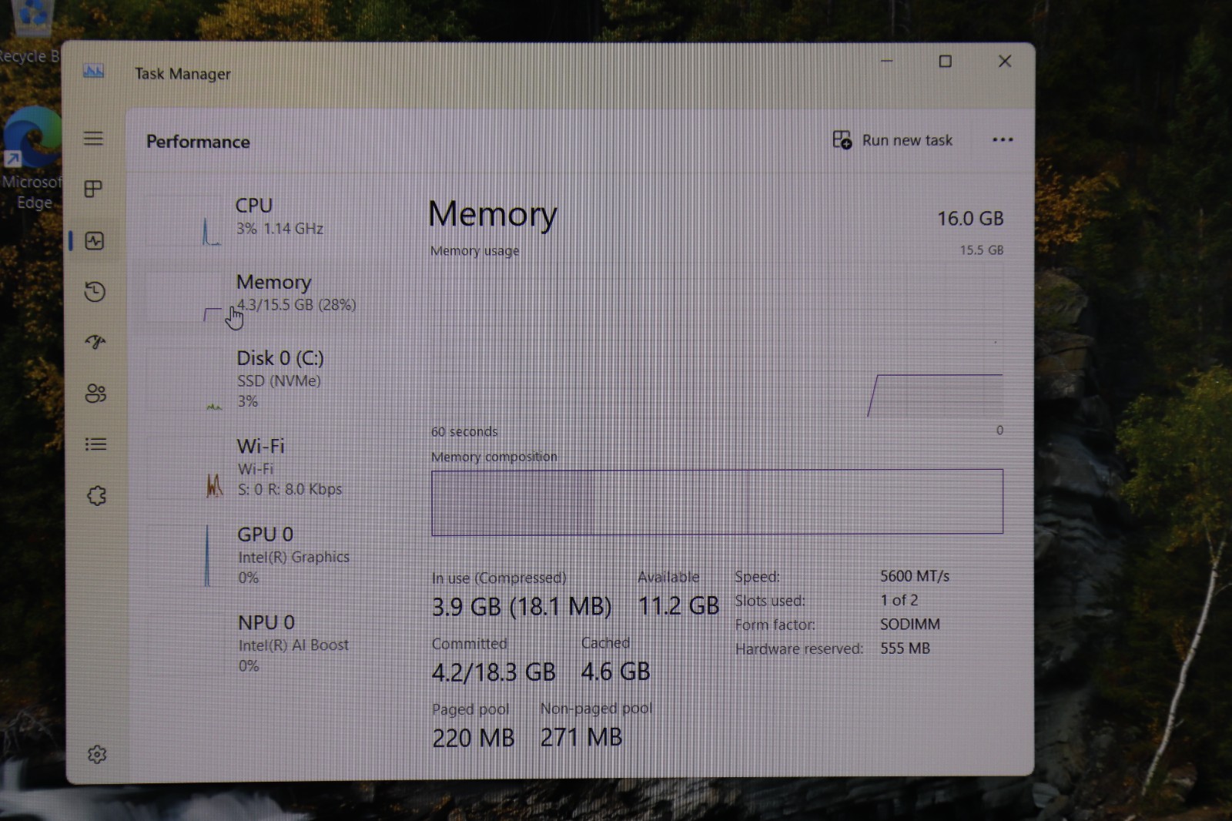1232x821 pixels.
Task: Click the memory composition bar
Action: point(717,501)
